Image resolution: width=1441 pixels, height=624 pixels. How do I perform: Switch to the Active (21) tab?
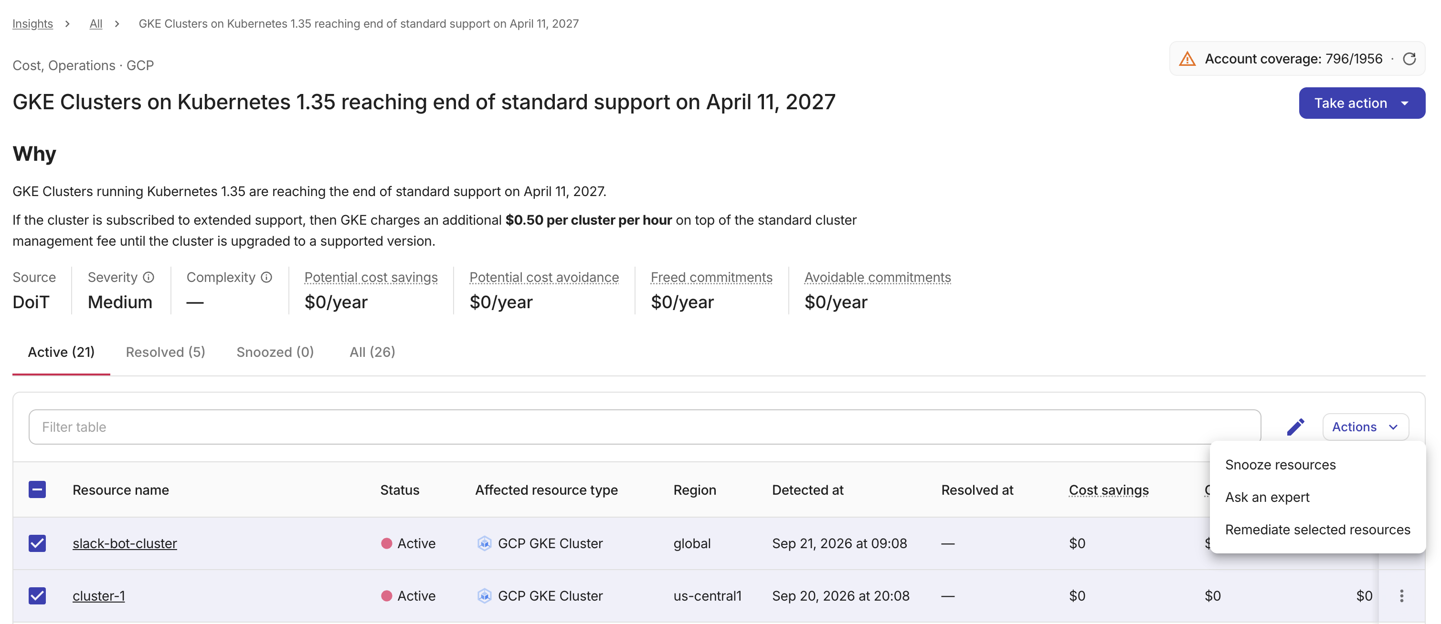[61, 352]
